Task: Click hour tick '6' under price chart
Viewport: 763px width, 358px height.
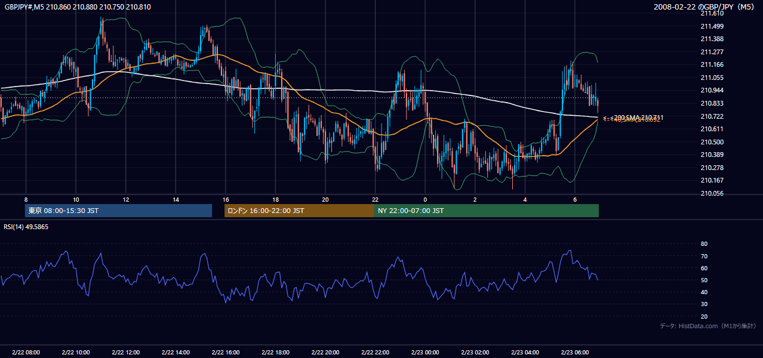Action: coord(575,199)
